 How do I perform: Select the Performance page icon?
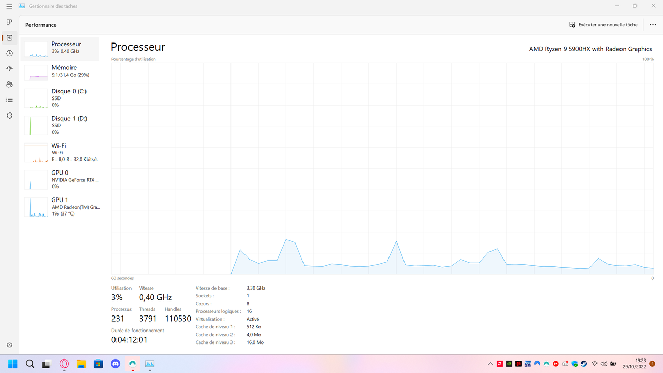point(9,38)
